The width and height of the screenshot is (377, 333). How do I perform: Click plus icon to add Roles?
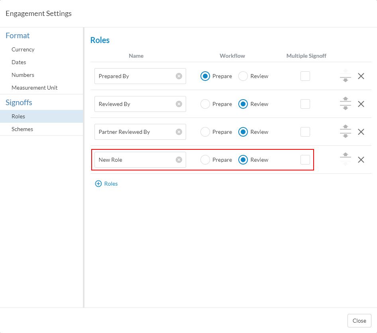[98, 184]
